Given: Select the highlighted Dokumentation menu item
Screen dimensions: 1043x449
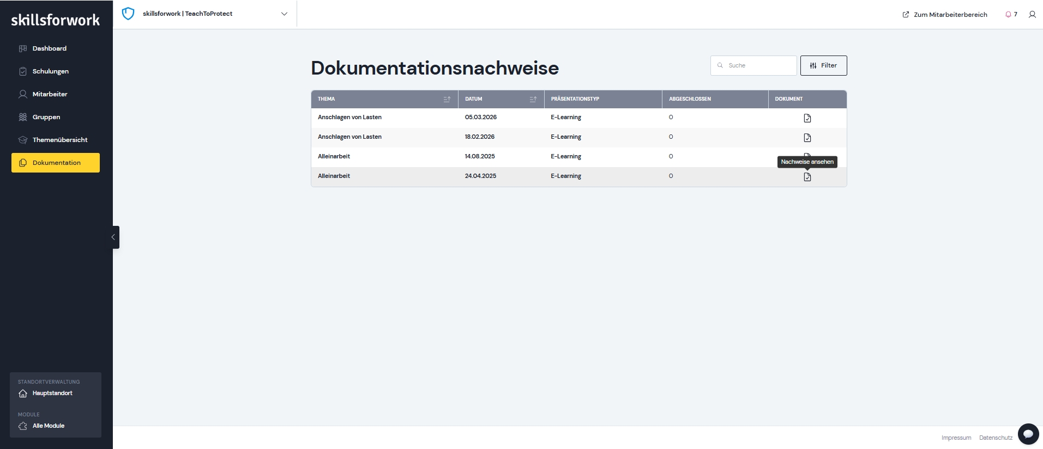Looking at the screenshot, I should (55, 163).
